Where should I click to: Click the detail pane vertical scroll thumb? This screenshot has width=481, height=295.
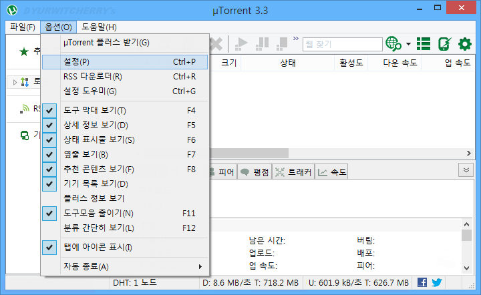tap(466, 235)
